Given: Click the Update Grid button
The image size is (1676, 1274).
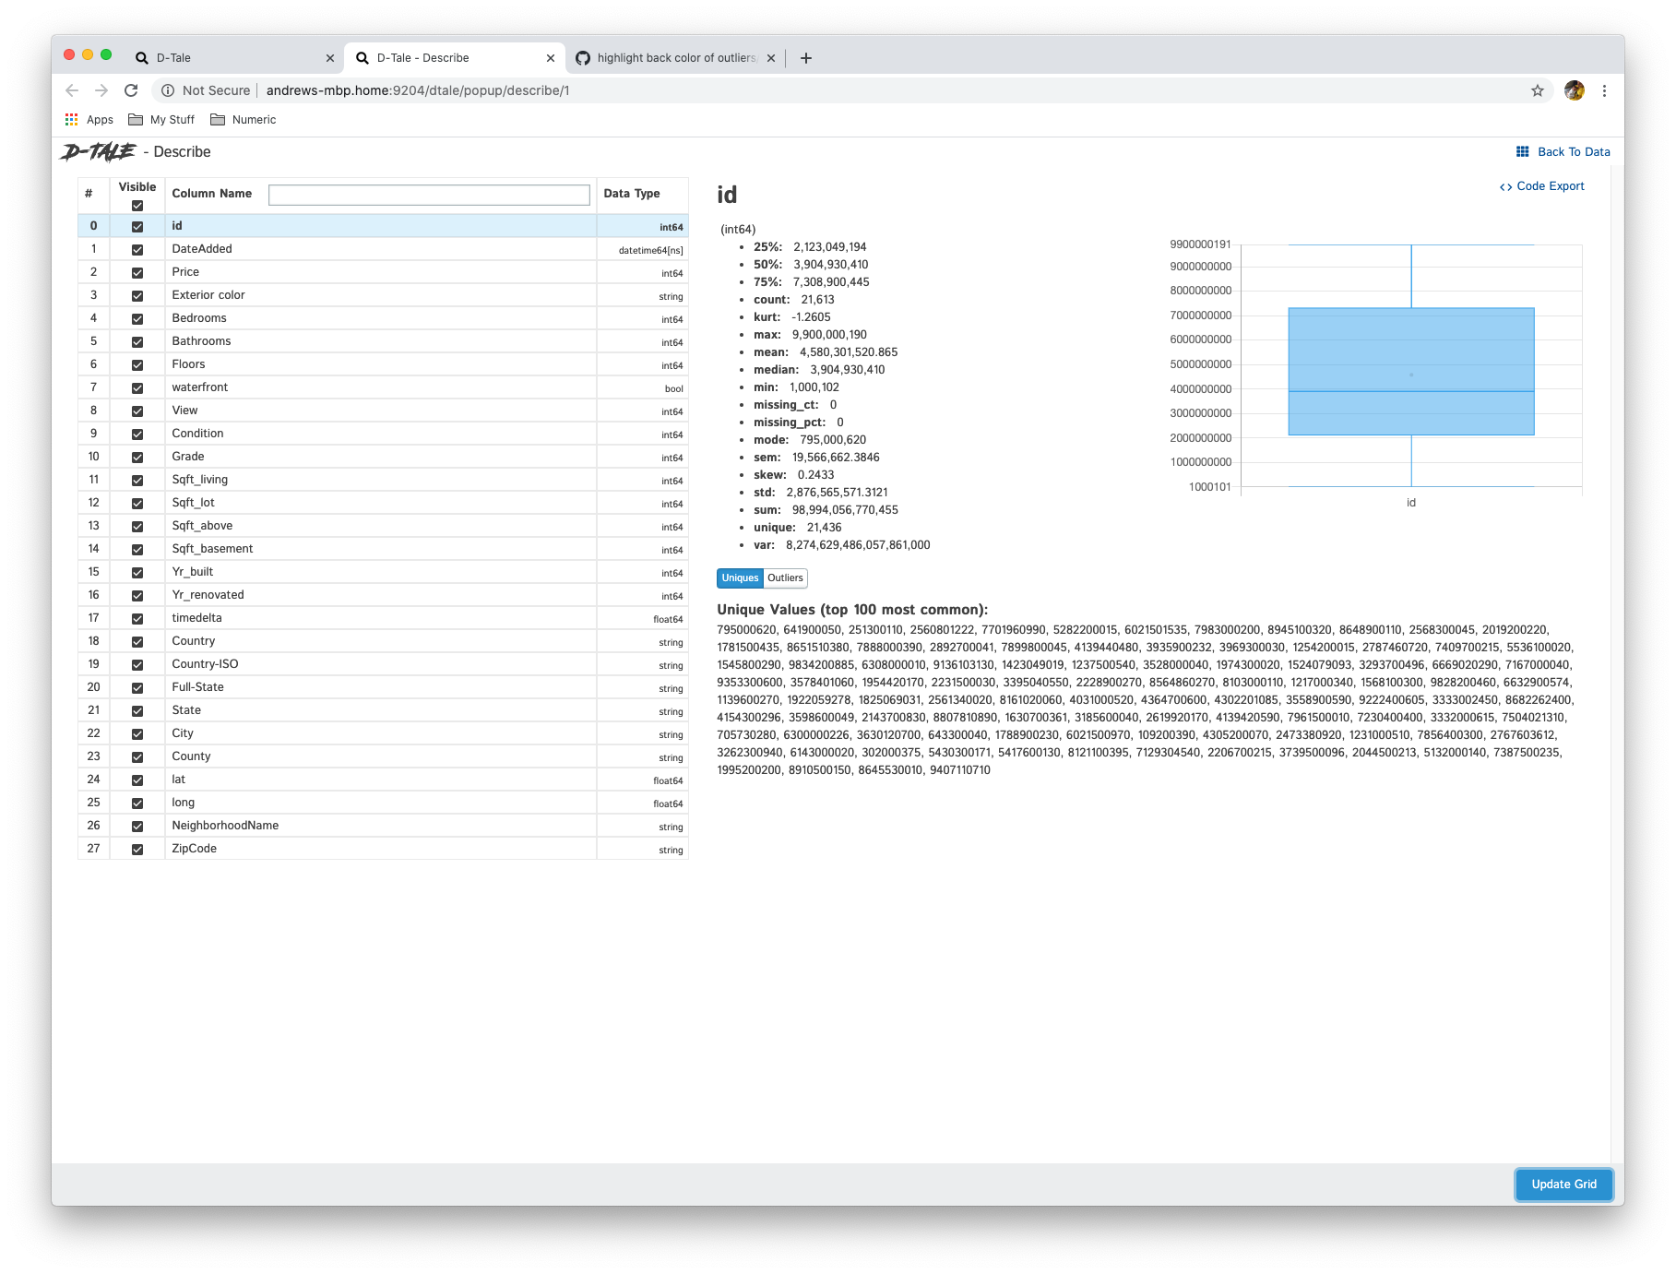Looking at the screenshot, I should pos(1563,1184).
